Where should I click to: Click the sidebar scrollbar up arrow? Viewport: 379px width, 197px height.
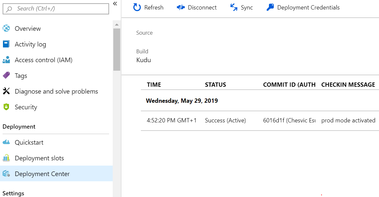[117, 25]
